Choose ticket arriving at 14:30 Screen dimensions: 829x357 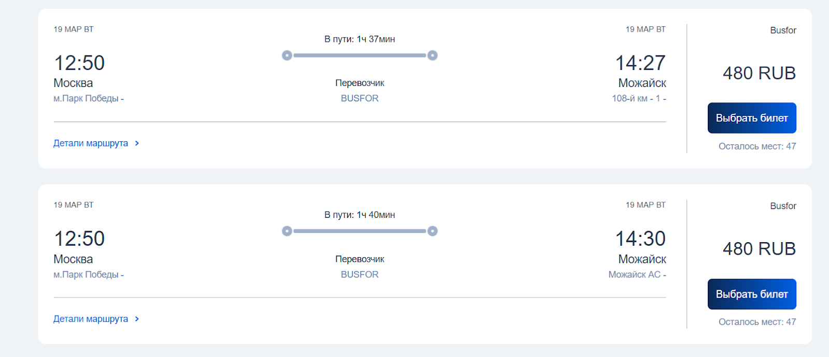click(x=752, y=294)
